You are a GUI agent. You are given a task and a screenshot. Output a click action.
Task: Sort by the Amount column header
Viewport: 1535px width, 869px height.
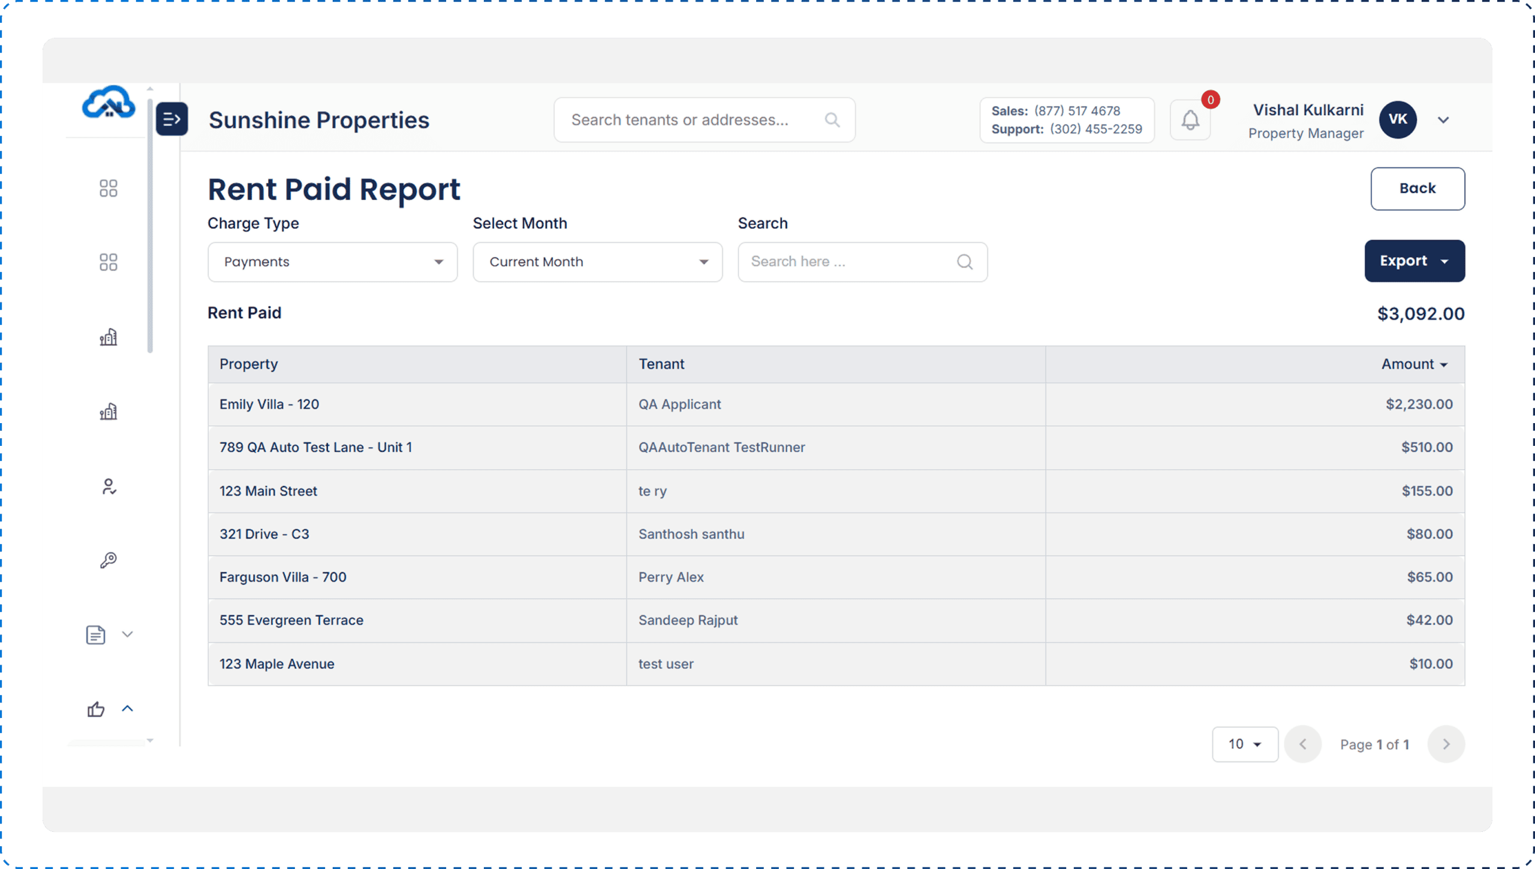1414,364
